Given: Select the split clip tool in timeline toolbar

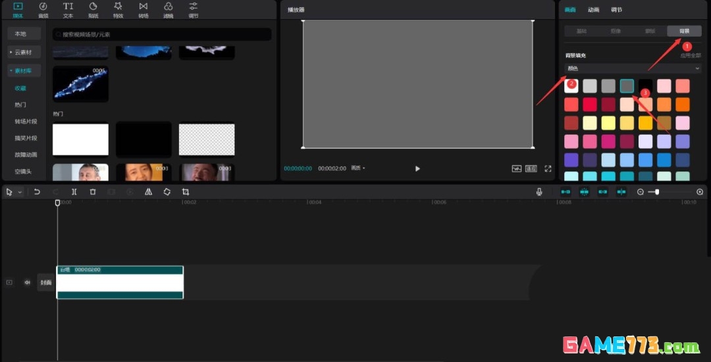Looking at the screenshot, I should coord(74,192).
